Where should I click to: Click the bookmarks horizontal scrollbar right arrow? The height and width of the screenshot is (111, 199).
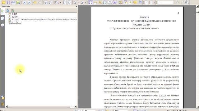pos(76,107)
